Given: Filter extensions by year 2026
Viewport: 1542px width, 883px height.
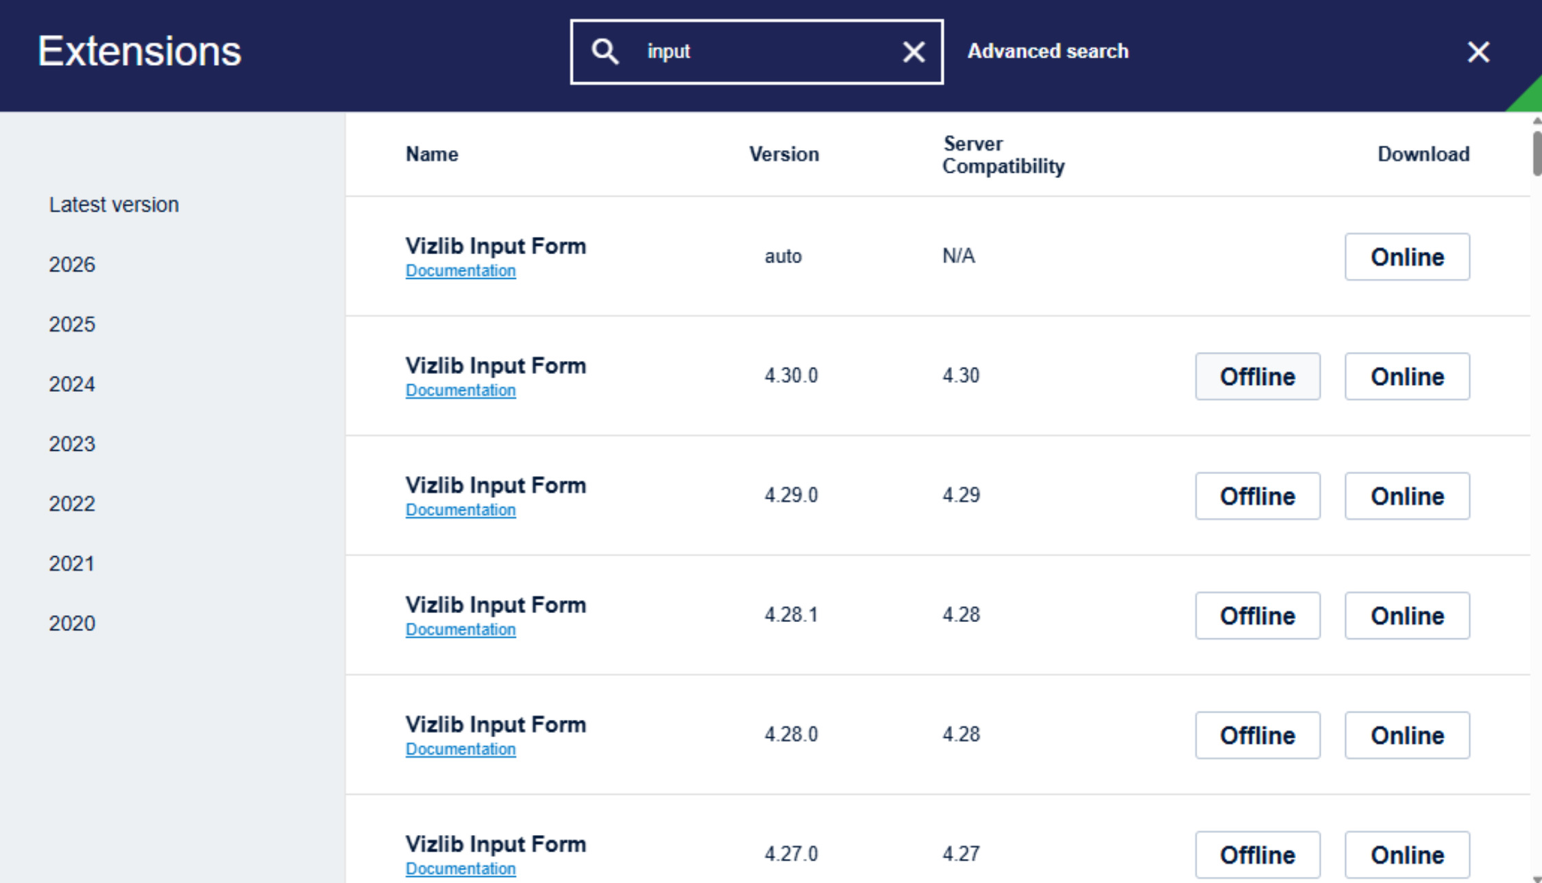Looking at the screenshot, I should pos(72,264).
